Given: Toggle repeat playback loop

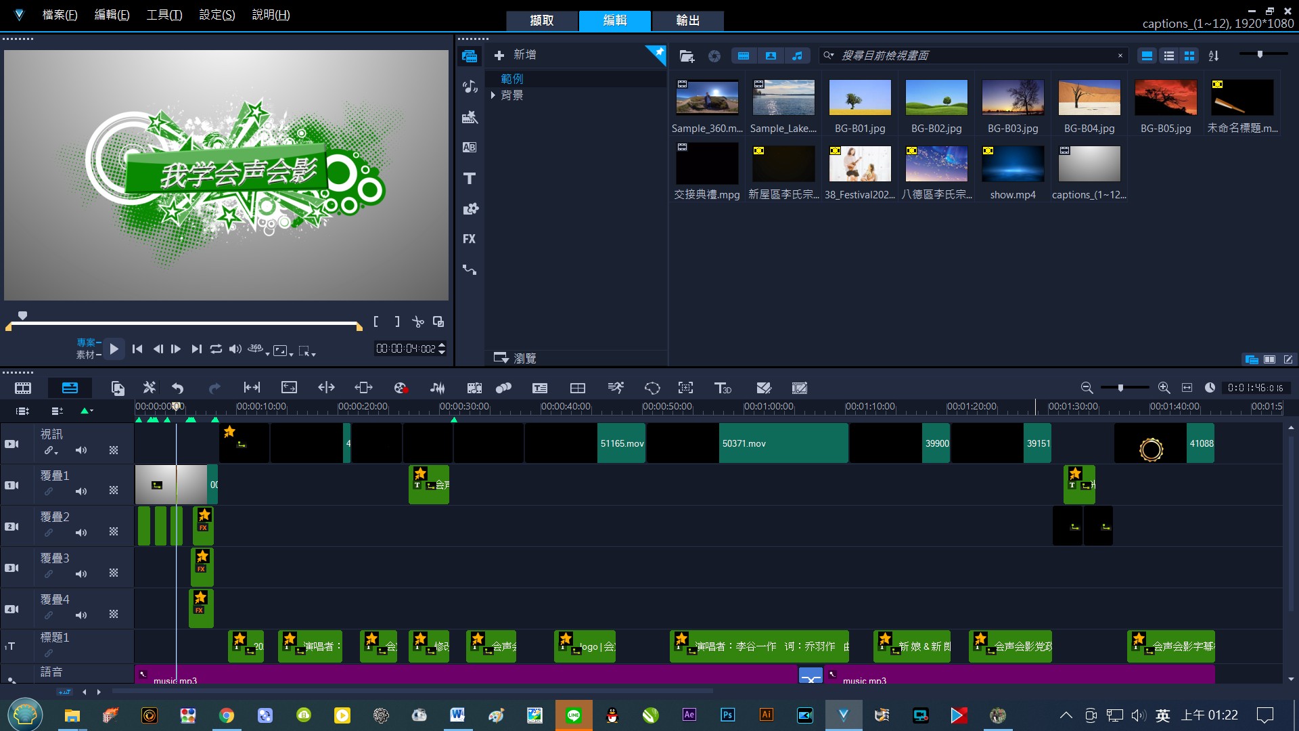Looking at the screenshot, I should click(x=216, y=349).
